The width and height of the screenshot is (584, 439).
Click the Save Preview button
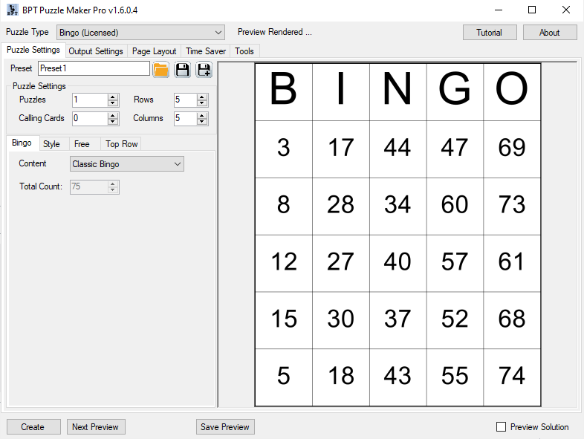pyautogui.click(x=225, y=426)
